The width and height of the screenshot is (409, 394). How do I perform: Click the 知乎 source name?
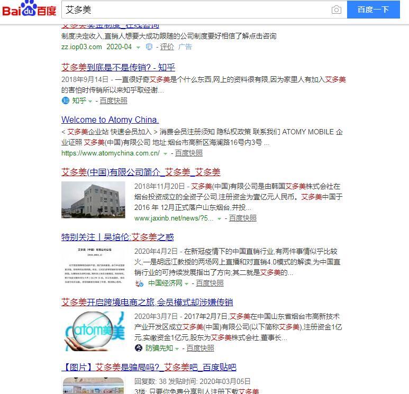click(79, 100)
